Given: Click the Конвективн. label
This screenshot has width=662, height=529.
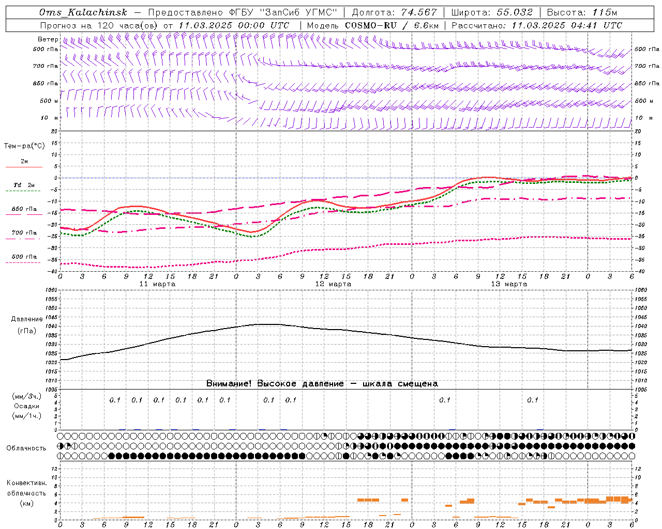Looking at the screenshot, I should pos(26,483).
